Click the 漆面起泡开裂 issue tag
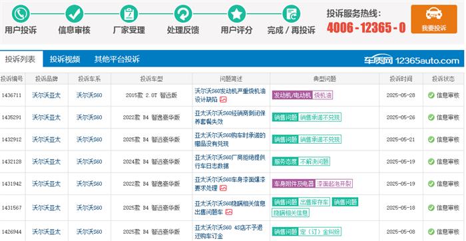This screenshot has width=466, height=241. coord(334,183)
